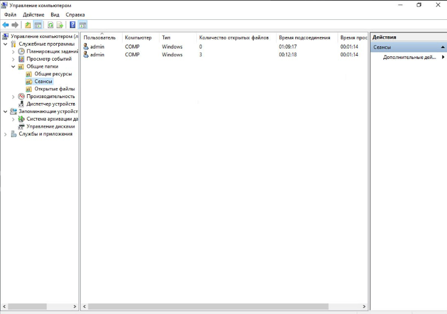Click the Export list toolbar icon
This screenshot has width=447, height=314.
60,25
